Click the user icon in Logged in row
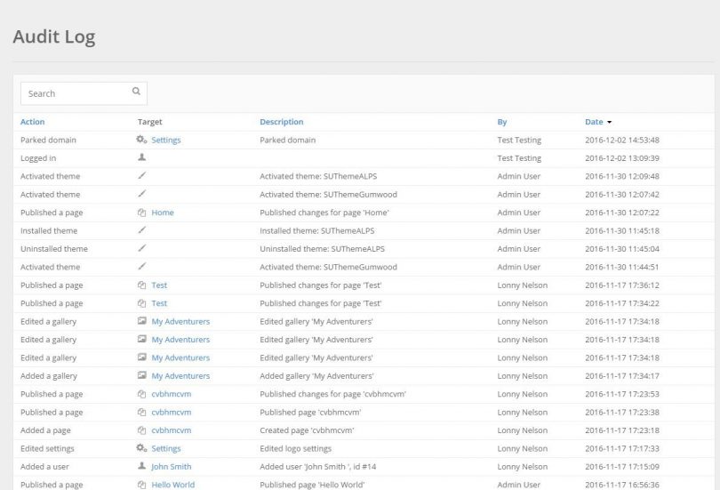720x490 pixels. pyautogui.click(x=141, y=157)
